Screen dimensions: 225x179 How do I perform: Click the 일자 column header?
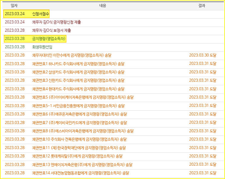click(14, 6)
